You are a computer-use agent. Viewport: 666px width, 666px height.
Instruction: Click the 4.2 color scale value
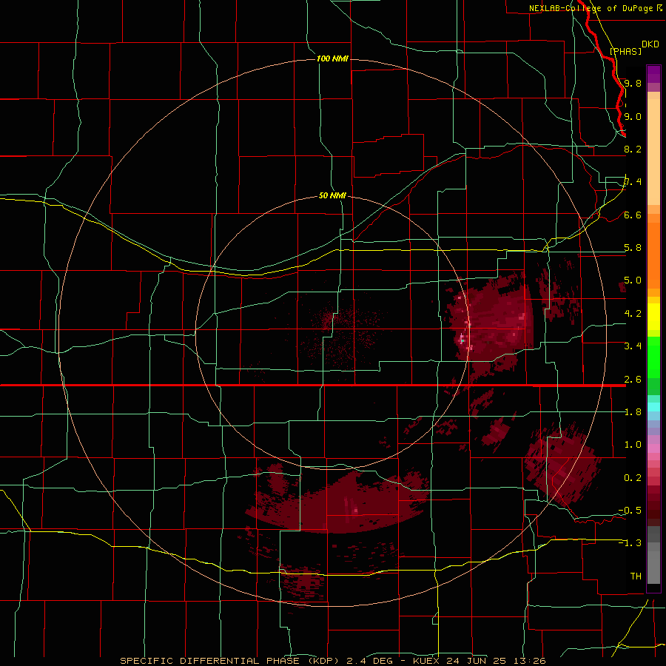(x=633, y=314)
